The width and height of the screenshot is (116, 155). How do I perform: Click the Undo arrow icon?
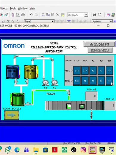tap(32, 15)
